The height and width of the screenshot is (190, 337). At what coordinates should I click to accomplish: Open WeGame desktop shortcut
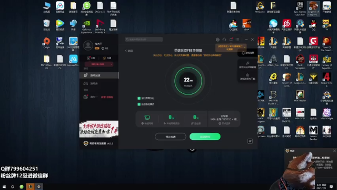click(260, 7)
